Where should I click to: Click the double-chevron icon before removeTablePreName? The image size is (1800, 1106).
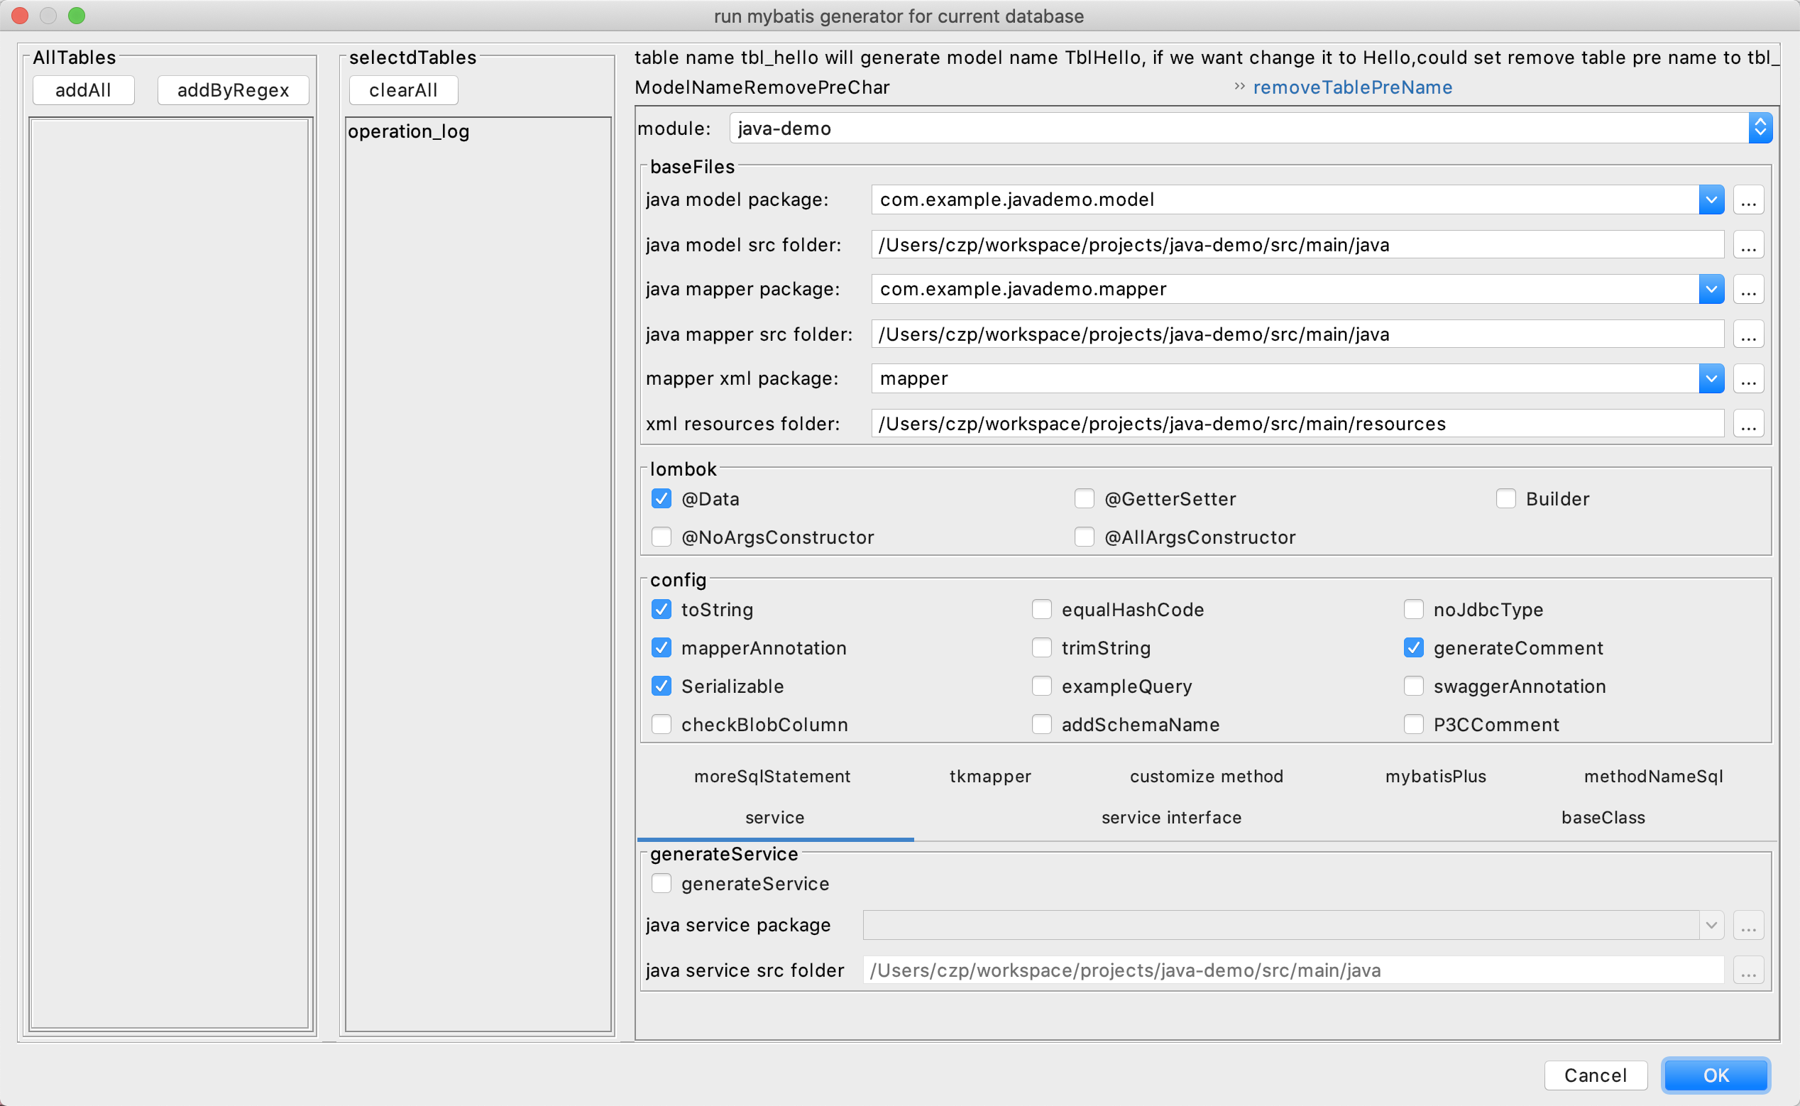pyautogui.click(x=1239, y=87)
